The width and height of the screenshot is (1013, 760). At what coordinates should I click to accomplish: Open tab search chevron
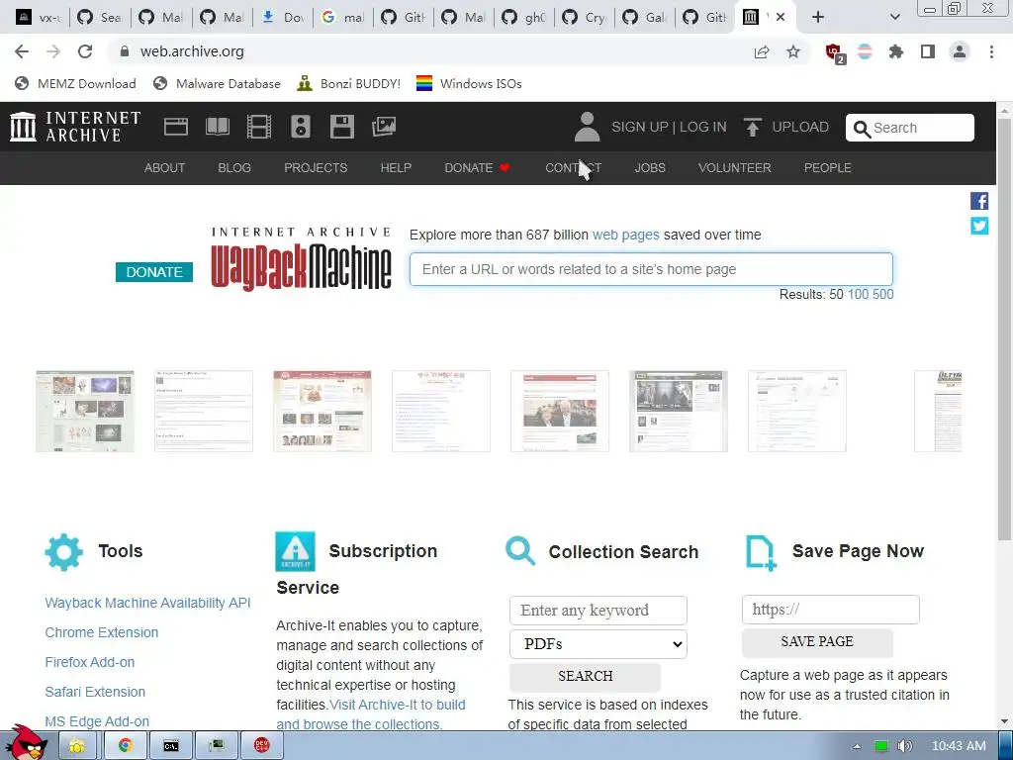pos(894,17)
